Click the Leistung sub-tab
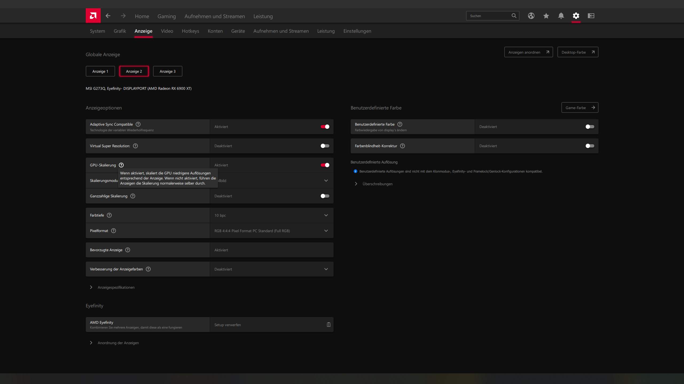The width and height of the screenshot is (684, 384). (x=326, y=31)
